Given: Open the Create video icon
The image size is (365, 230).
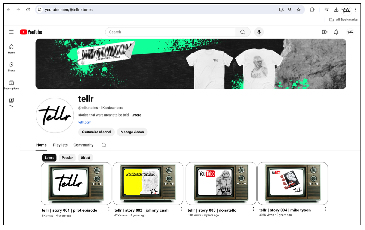Looking at the screenshot, I should [325, 32].
